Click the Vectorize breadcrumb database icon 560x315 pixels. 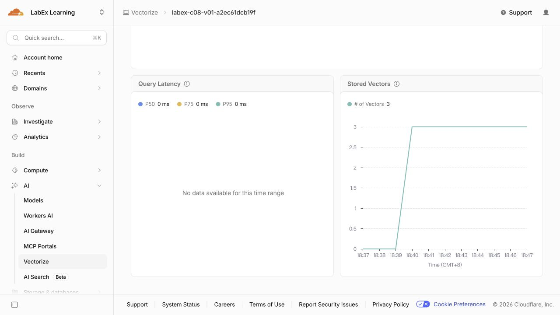pos(126,13)
